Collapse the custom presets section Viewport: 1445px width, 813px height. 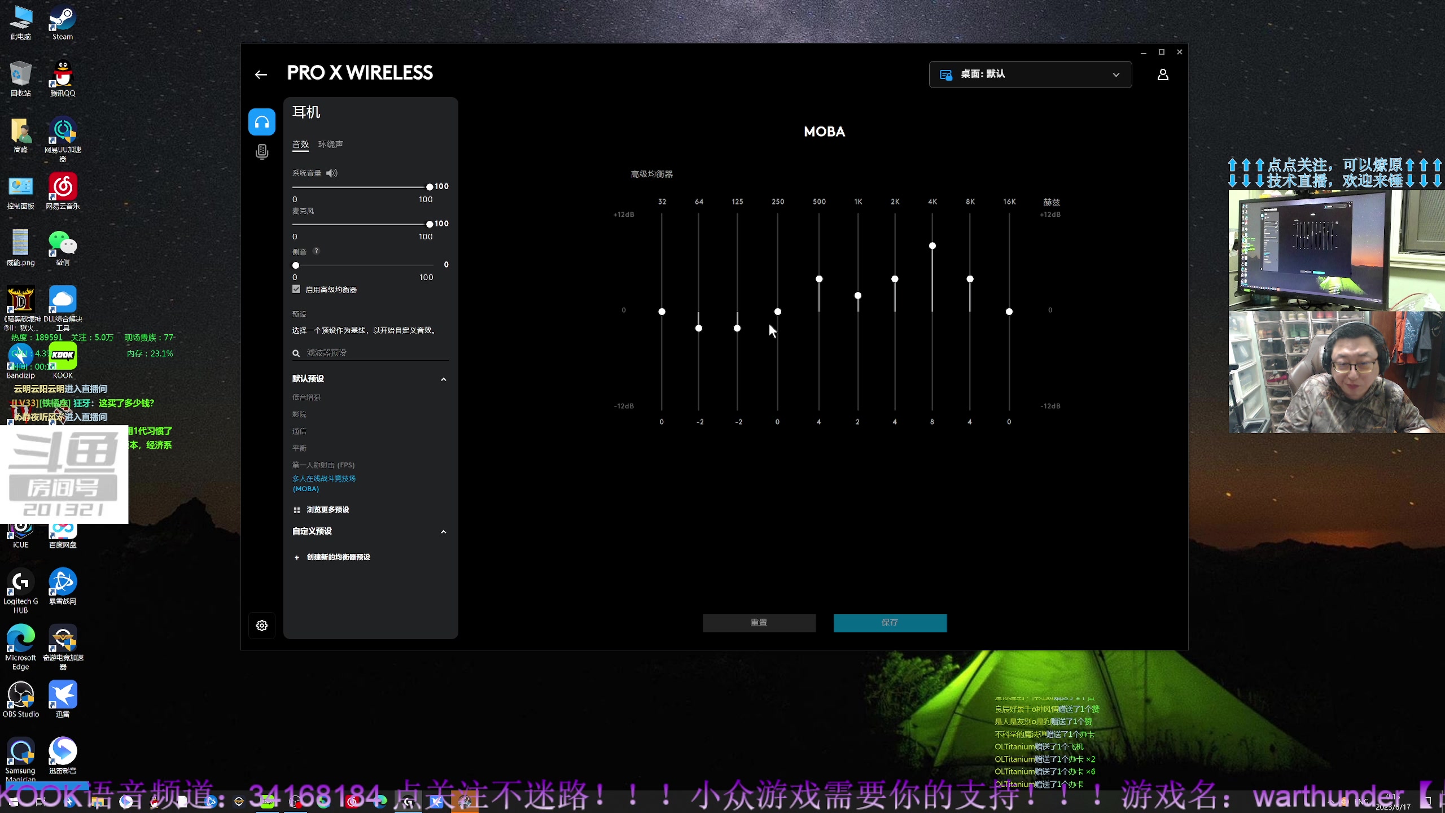coord(444,532)
